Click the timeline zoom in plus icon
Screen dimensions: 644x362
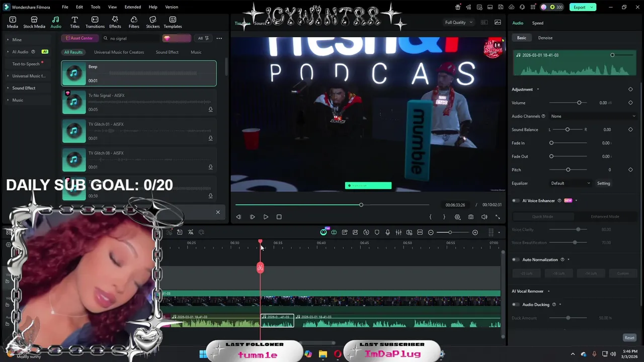(x=475, y=232)
